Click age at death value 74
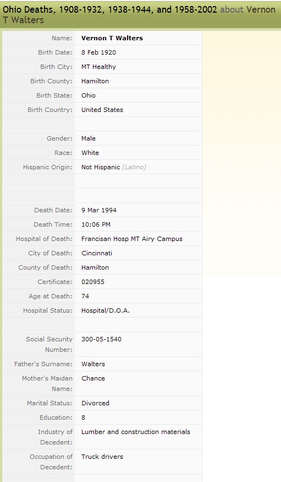281x482 pixels. (85, 296)
